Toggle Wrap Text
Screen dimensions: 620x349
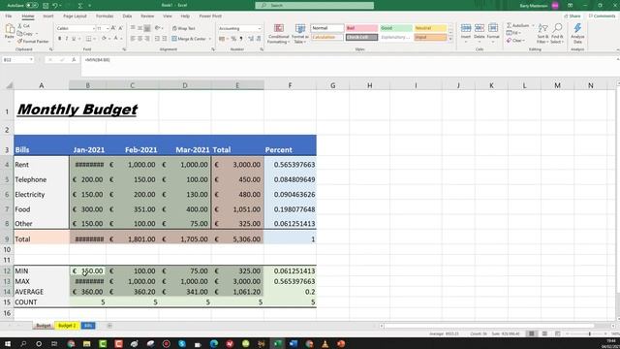[x=184, y=28]
